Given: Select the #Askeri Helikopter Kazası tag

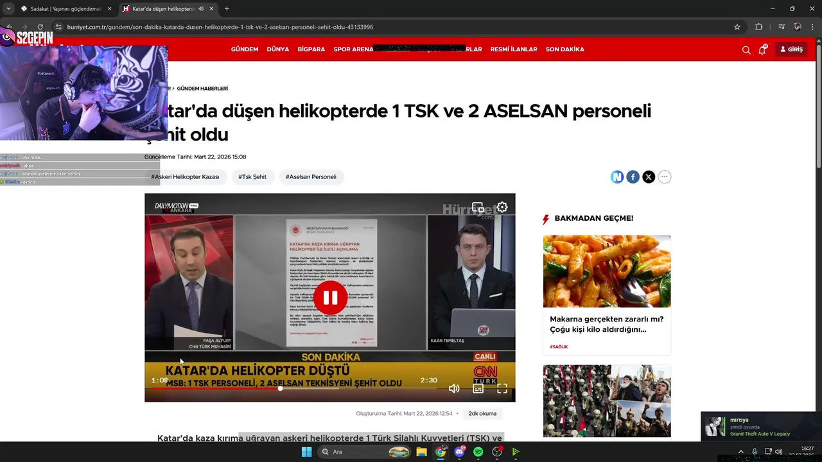Looking at the screenshot, I should (185, 176).
